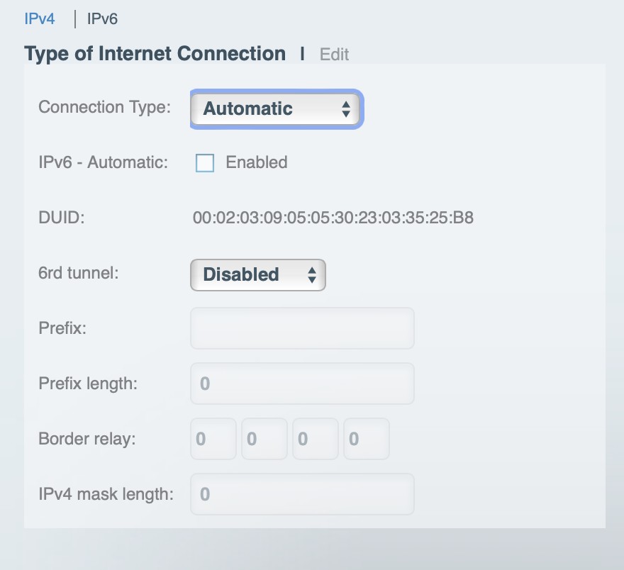Click the IPv4 mask length label

point(106,494)
